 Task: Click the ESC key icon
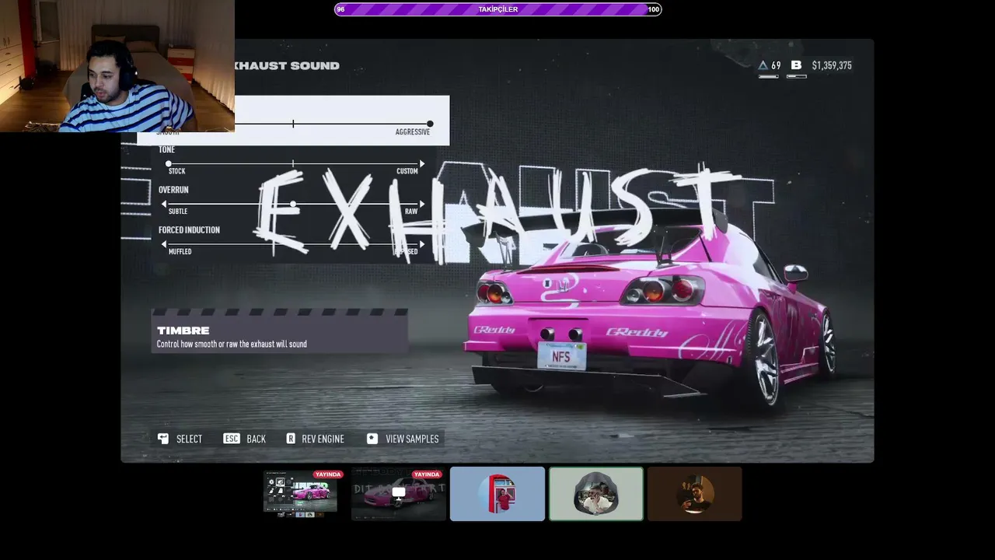231,439
